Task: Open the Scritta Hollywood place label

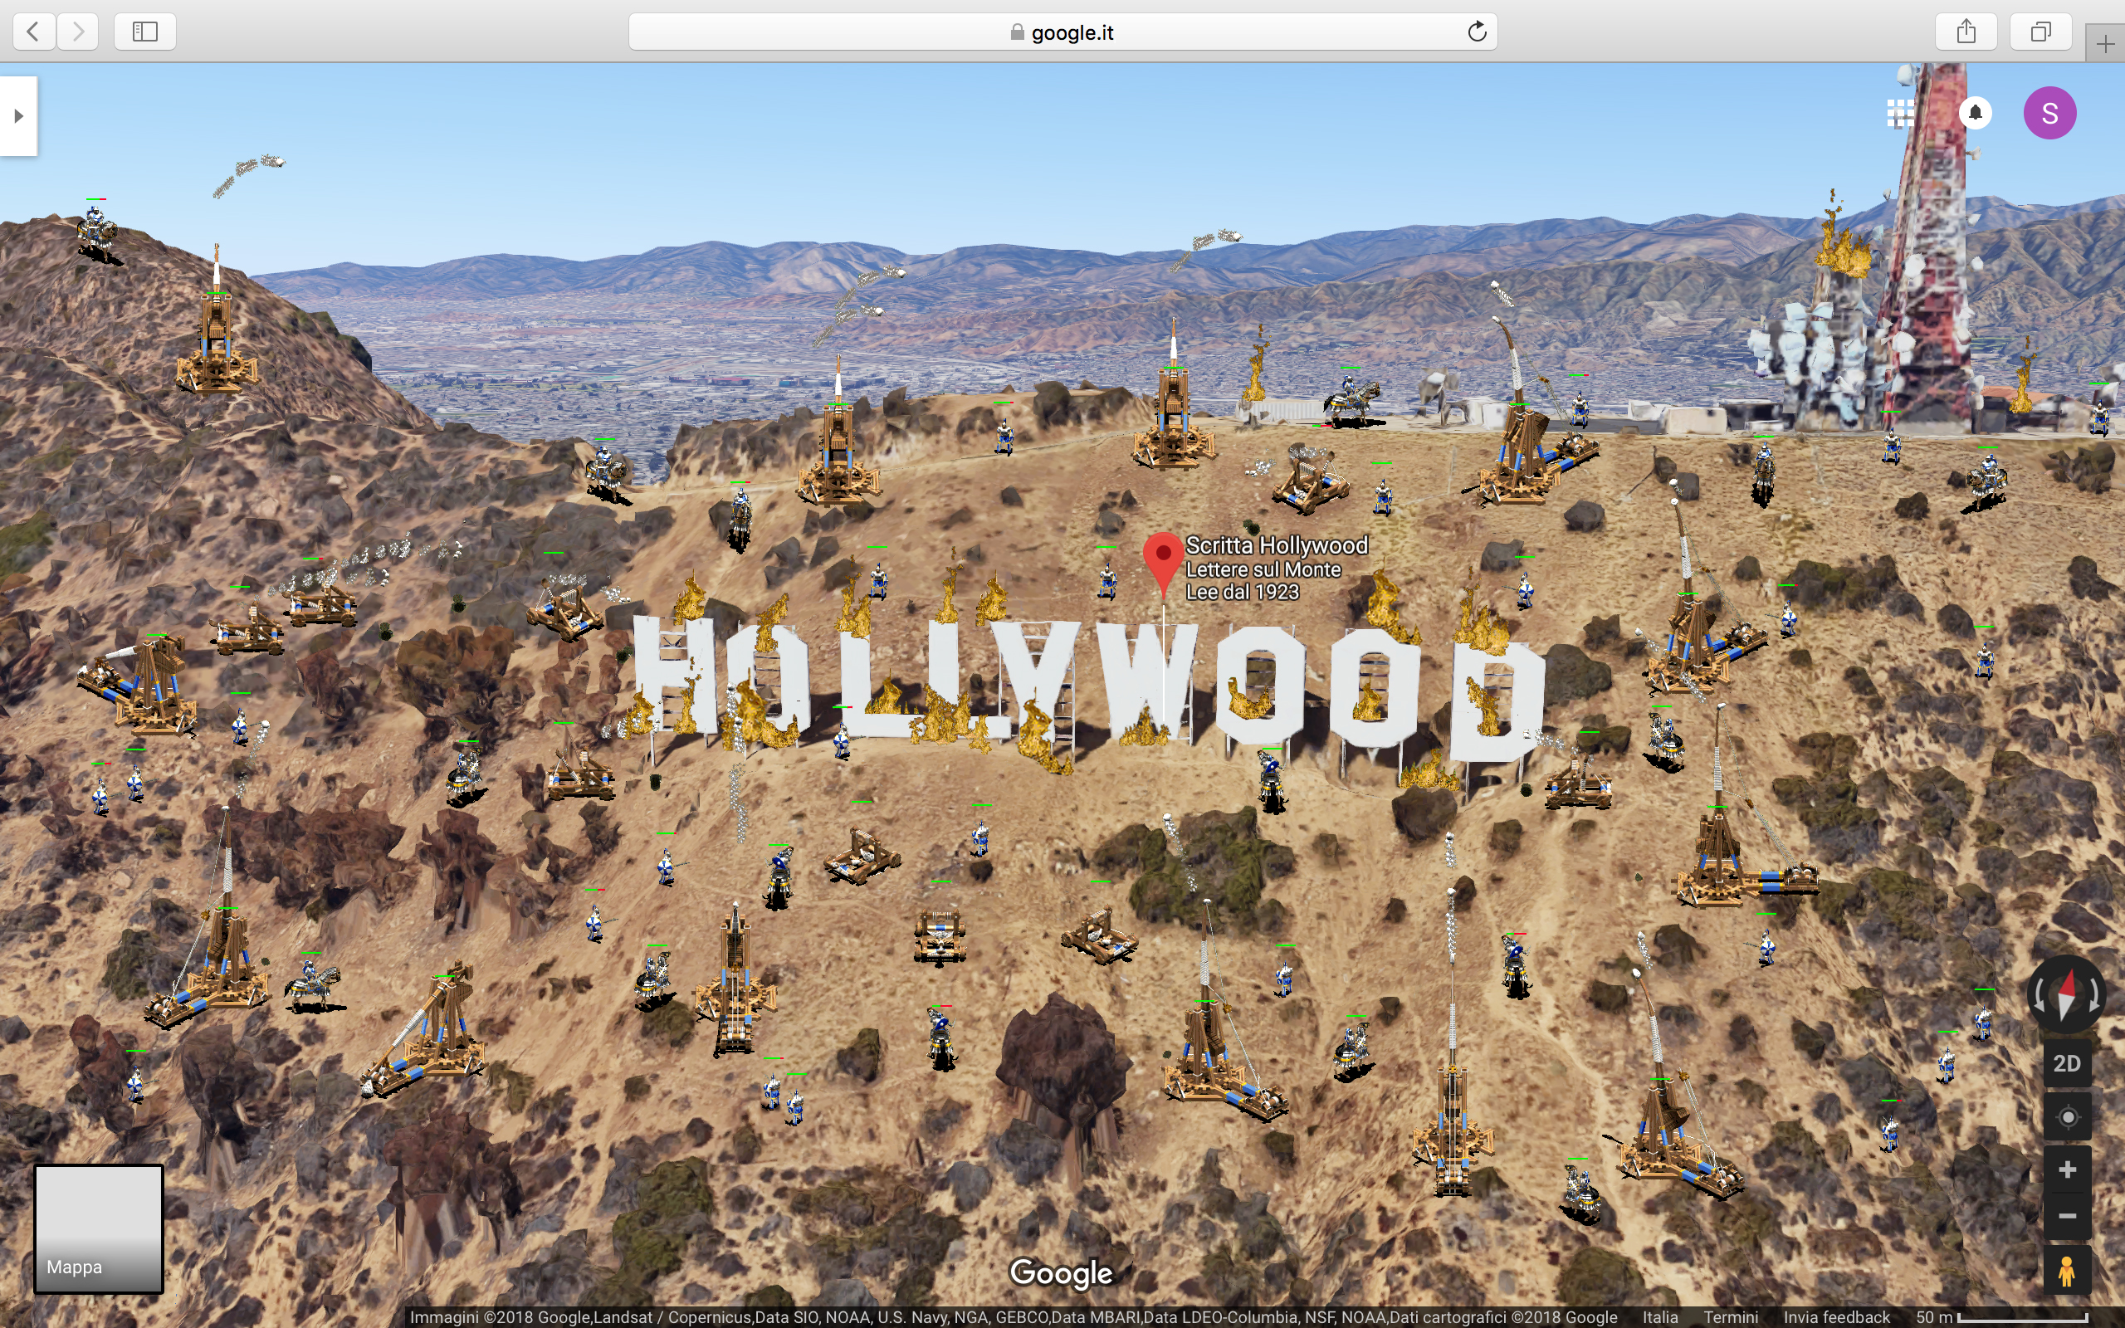Action: click(1276, 568)
